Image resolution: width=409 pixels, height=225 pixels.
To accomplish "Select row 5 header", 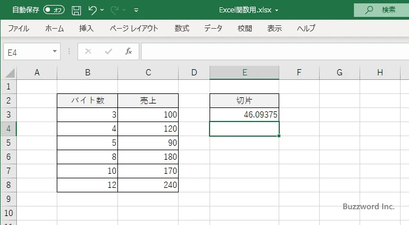I will coord(8,143).
